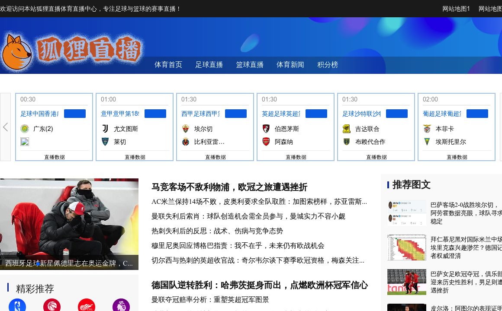This screenshot has width=502, height=311.
Task: Click the fox logo of 狐狸直播
Action: [16, 53]
